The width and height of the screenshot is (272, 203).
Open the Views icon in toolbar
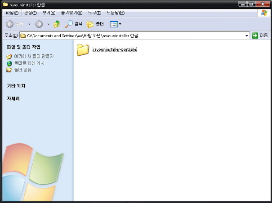pyautogui.click(x=114, y=24)
